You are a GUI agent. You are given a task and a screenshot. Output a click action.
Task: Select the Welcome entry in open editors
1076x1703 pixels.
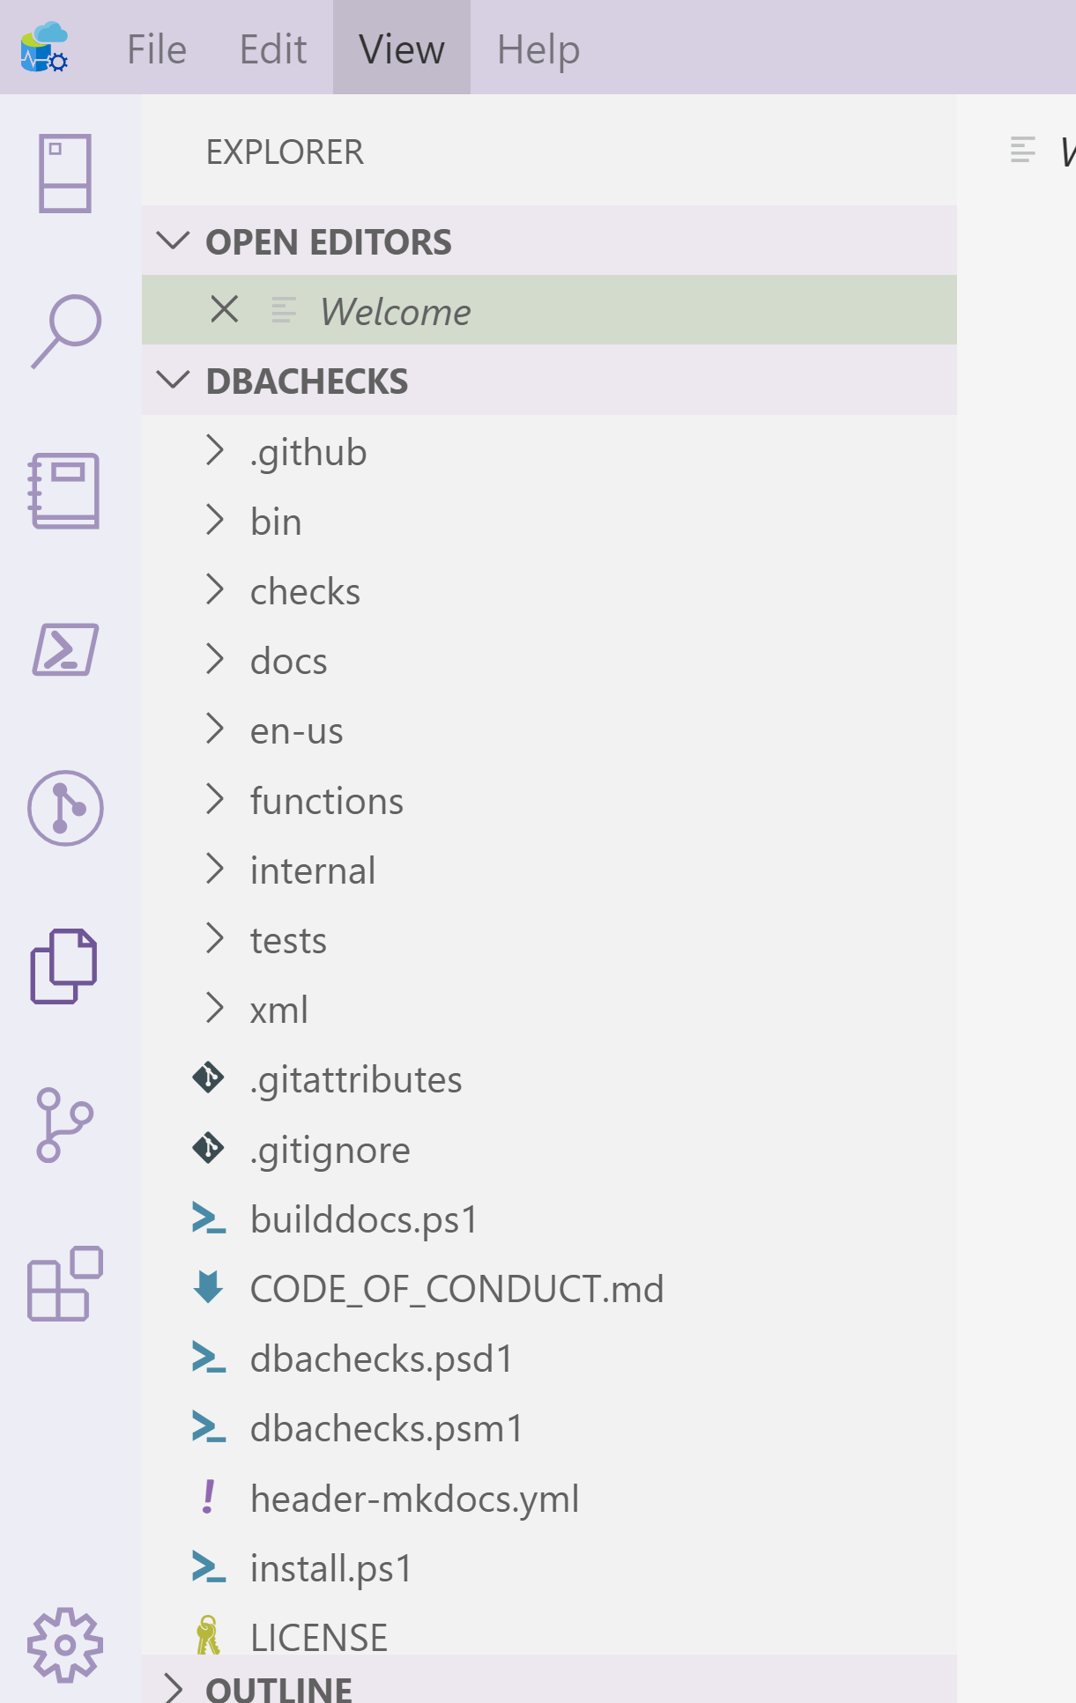(396, 311)
